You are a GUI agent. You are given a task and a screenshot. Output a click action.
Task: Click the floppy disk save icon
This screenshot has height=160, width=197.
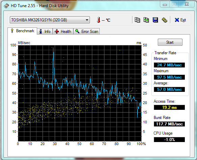click(155, 20)
